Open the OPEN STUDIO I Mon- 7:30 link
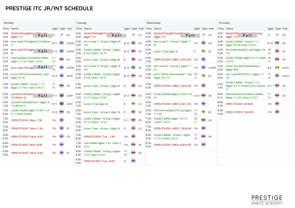Image resolution: width=295 pixels, height=208 pixels. coord(26,120)
